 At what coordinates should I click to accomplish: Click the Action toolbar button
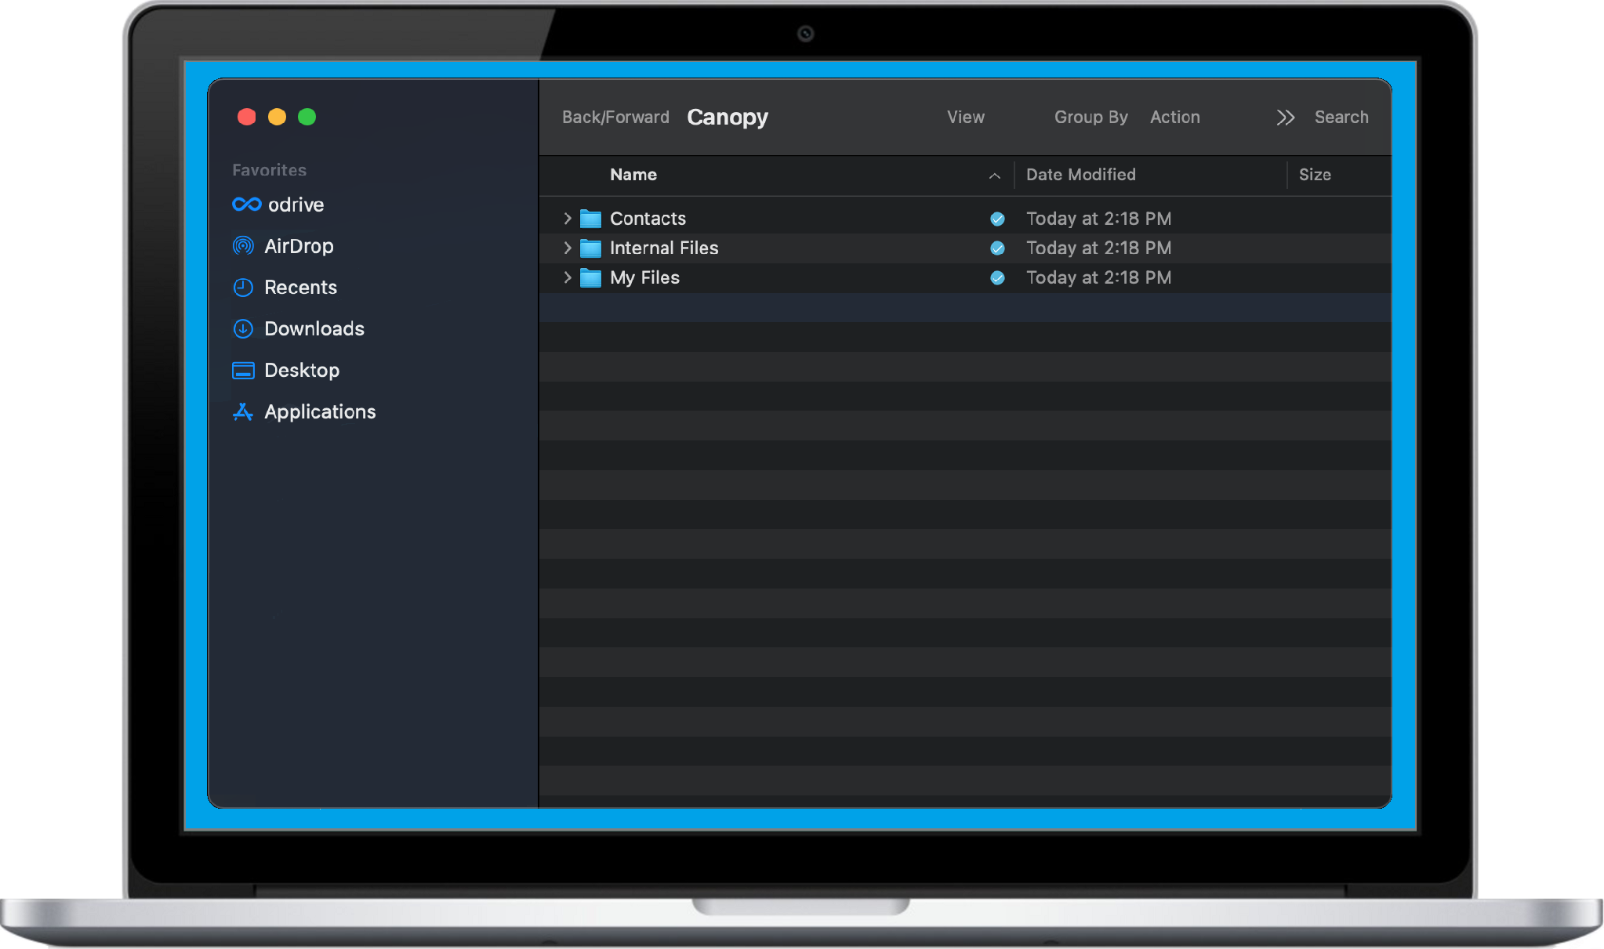(1174, 118)
